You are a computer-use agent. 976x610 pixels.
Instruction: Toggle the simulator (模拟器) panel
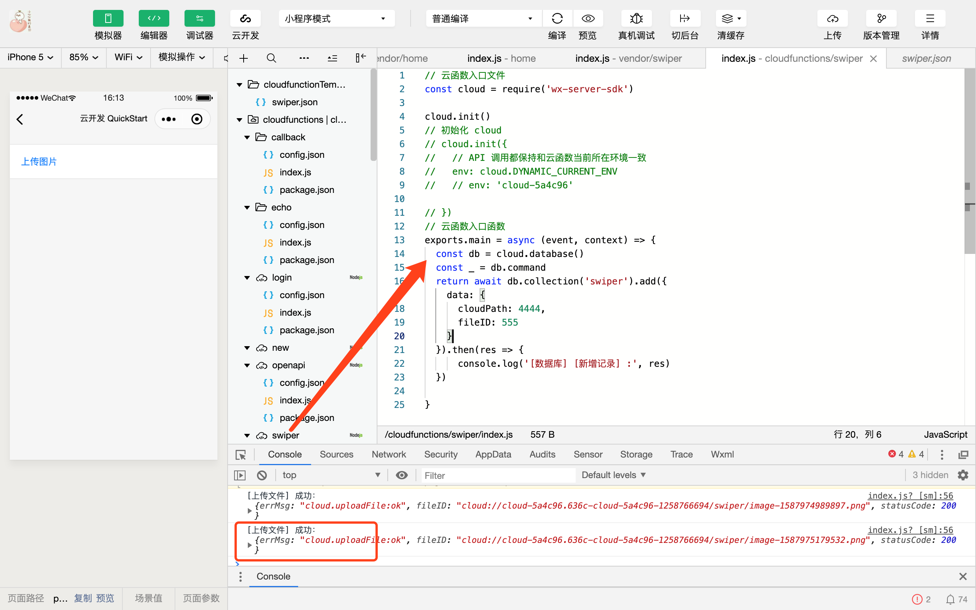108,19
